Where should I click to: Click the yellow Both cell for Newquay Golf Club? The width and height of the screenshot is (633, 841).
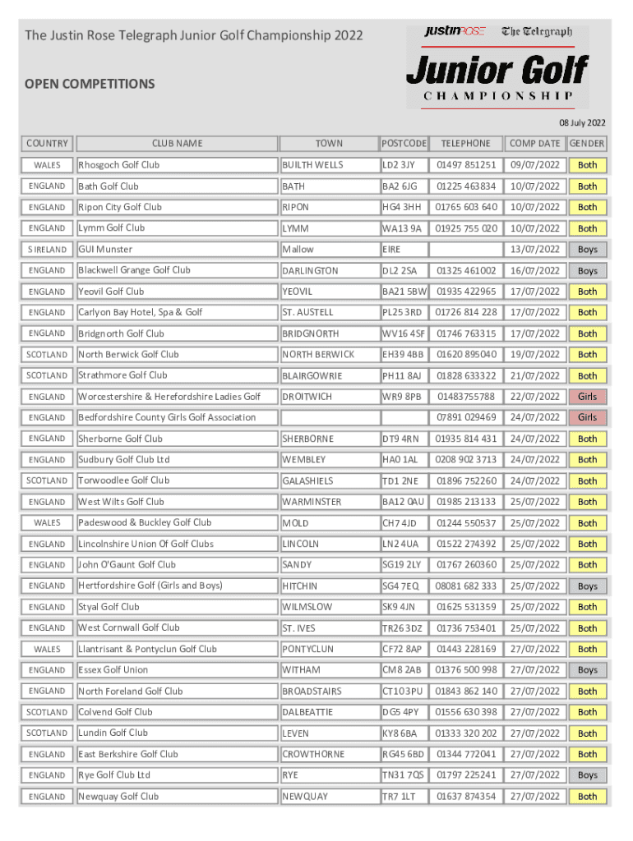click(x=587, y=797)
